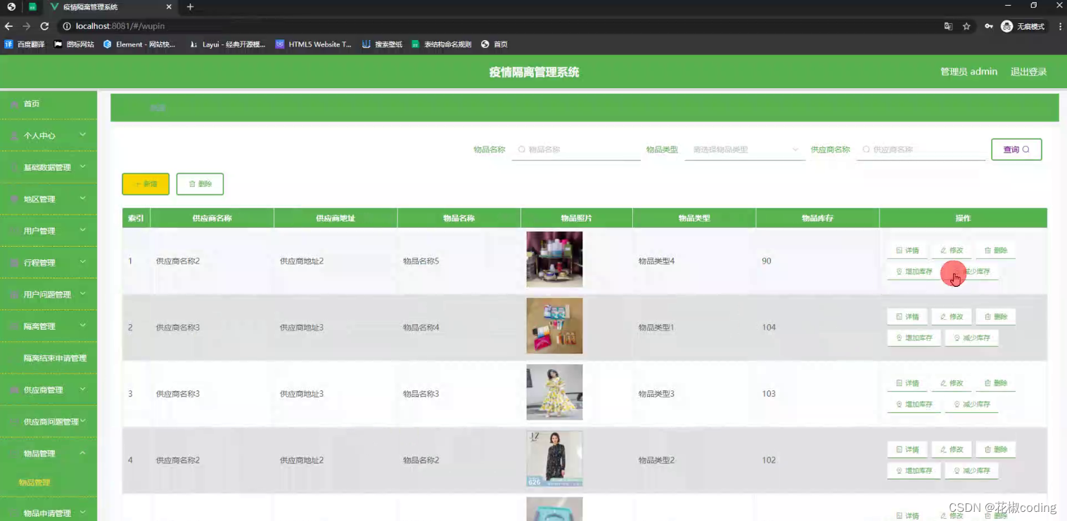Click the browser back arrow

pyautogui.click(x=9, y=26)
